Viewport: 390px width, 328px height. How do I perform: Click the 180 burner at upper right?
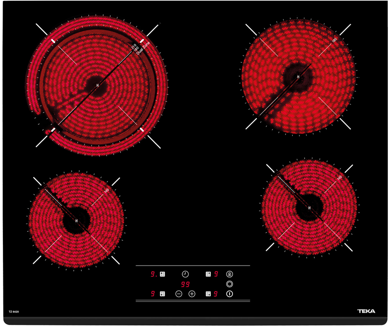(x=298, y=77)
